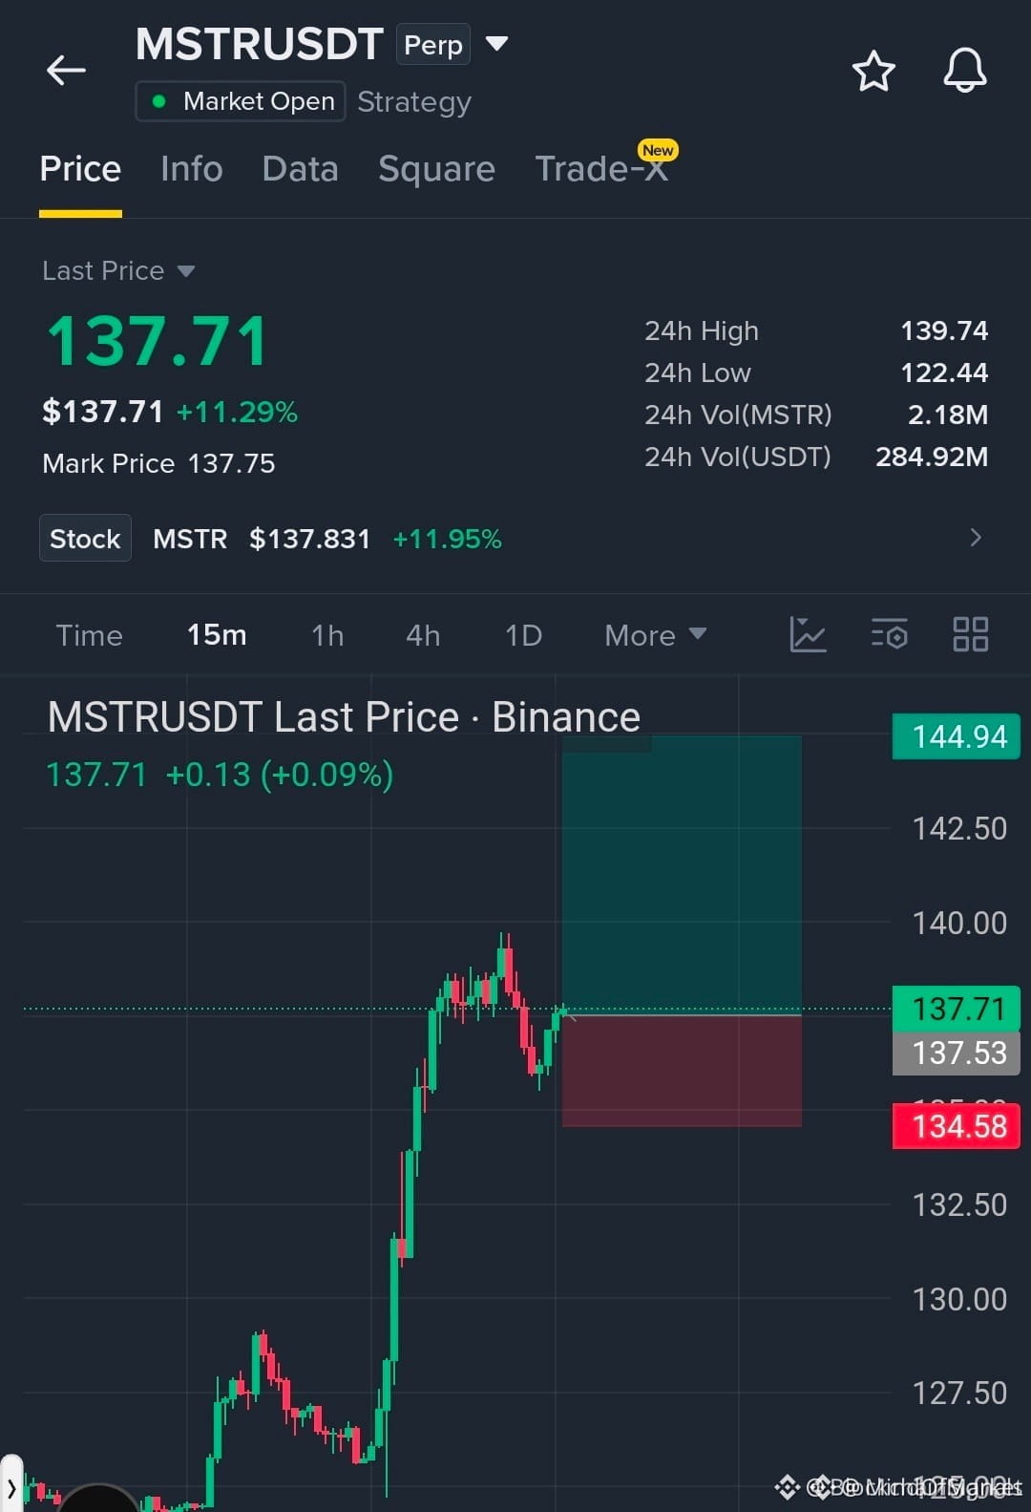Click the 127.50 axis label
This screenshot has height=1512, width=1031.
pyautogui.click(x=959, y=1393)
